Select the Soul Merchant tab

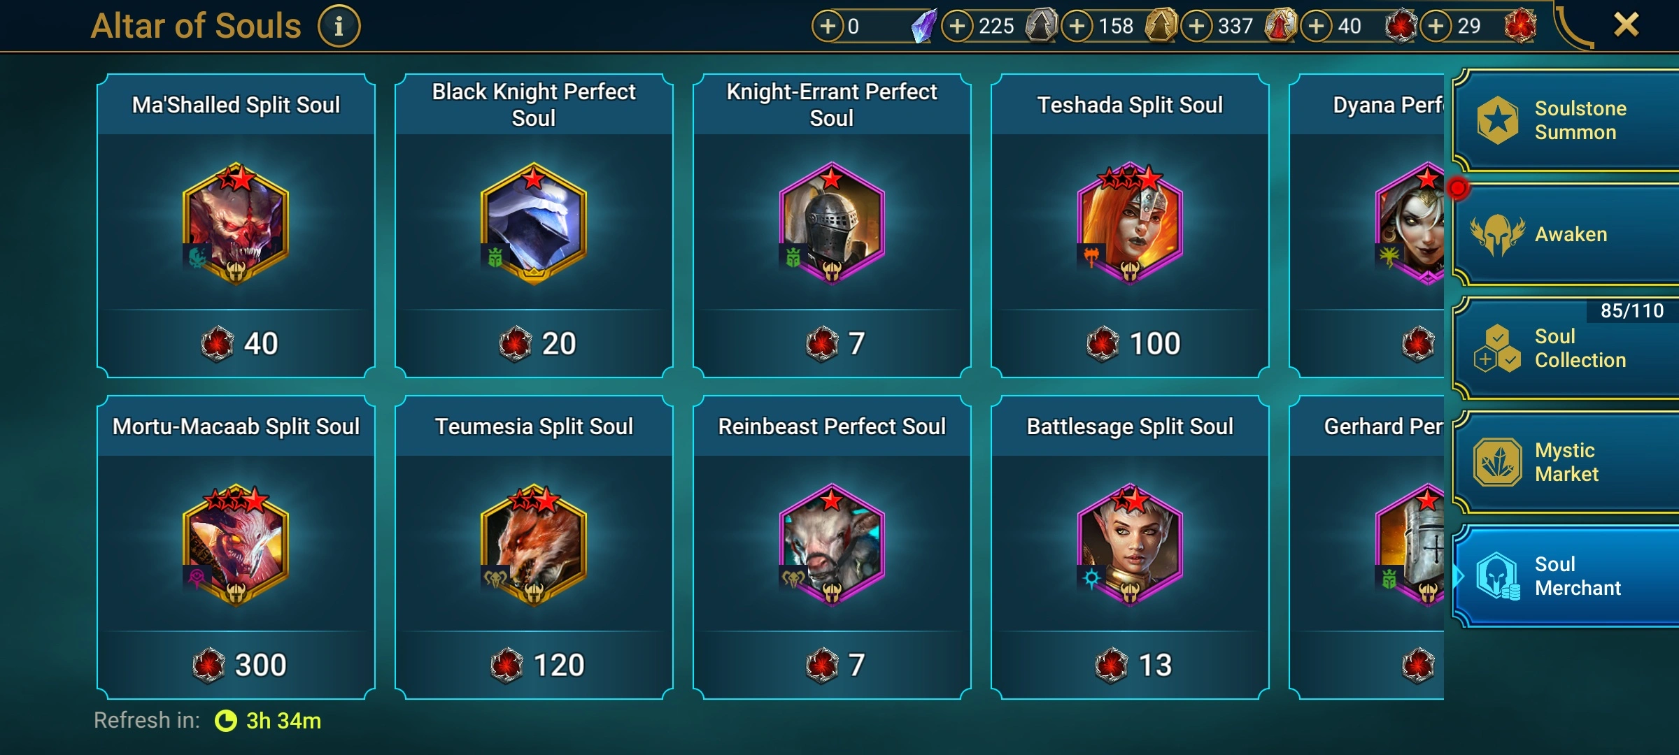click(1566, 576)
